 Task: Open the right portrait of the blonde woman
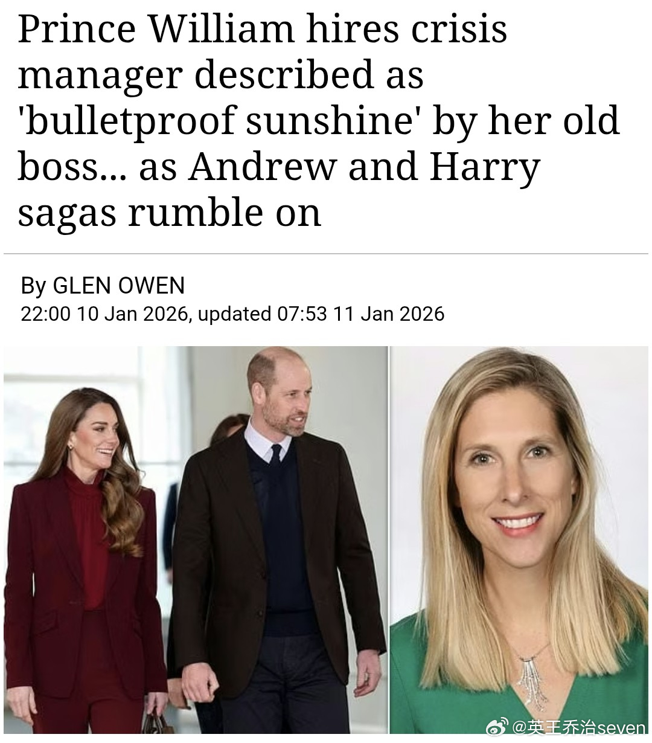click(519, 540)
